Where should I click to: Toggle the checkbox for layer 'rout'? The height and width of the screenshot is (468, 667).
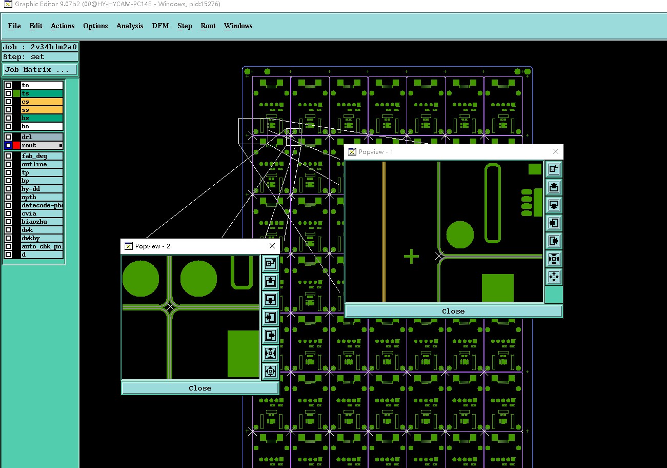click(8, 145)
